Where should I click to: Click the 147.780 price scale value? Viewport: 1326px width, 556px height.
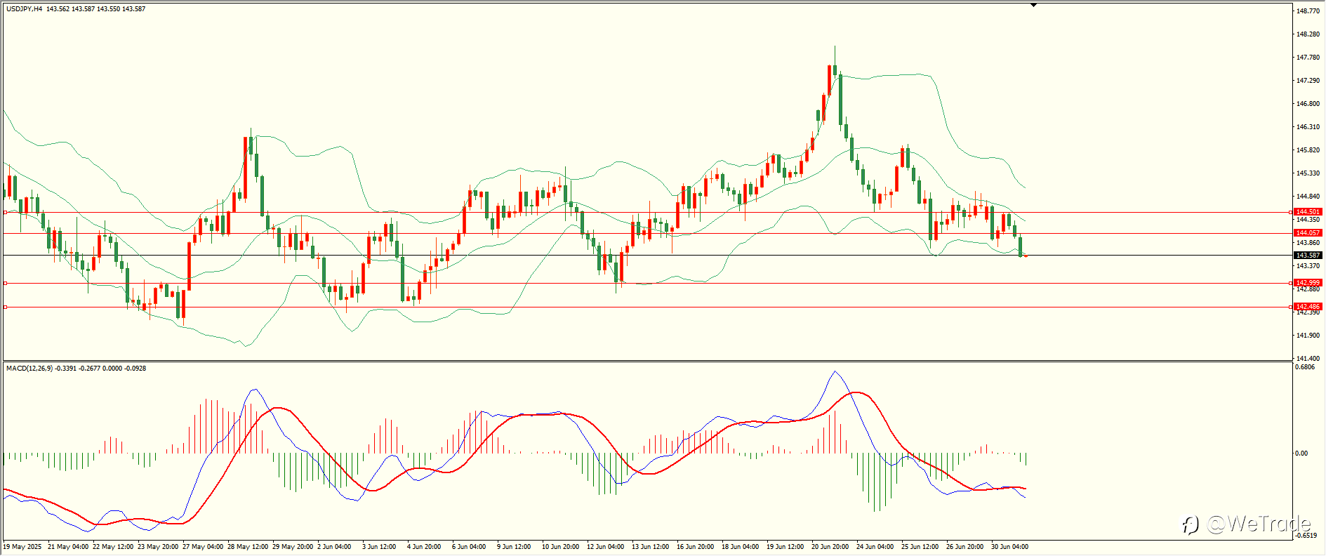[1307, 58]
